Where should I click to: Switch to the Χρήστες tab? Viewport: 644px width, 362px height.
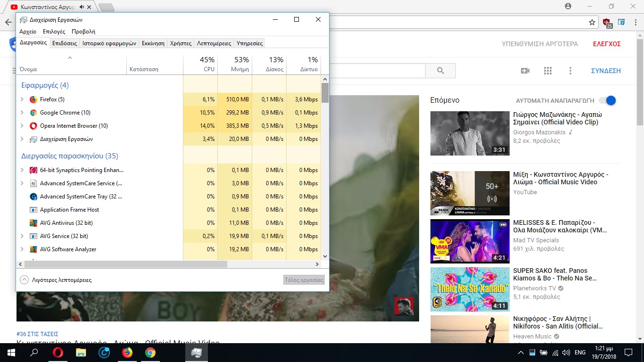pos(181,43)
